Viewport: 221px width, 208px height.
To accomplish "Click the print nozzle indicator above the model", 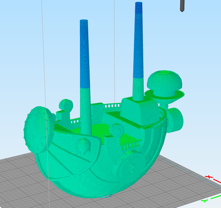I will tap(182, 6).
